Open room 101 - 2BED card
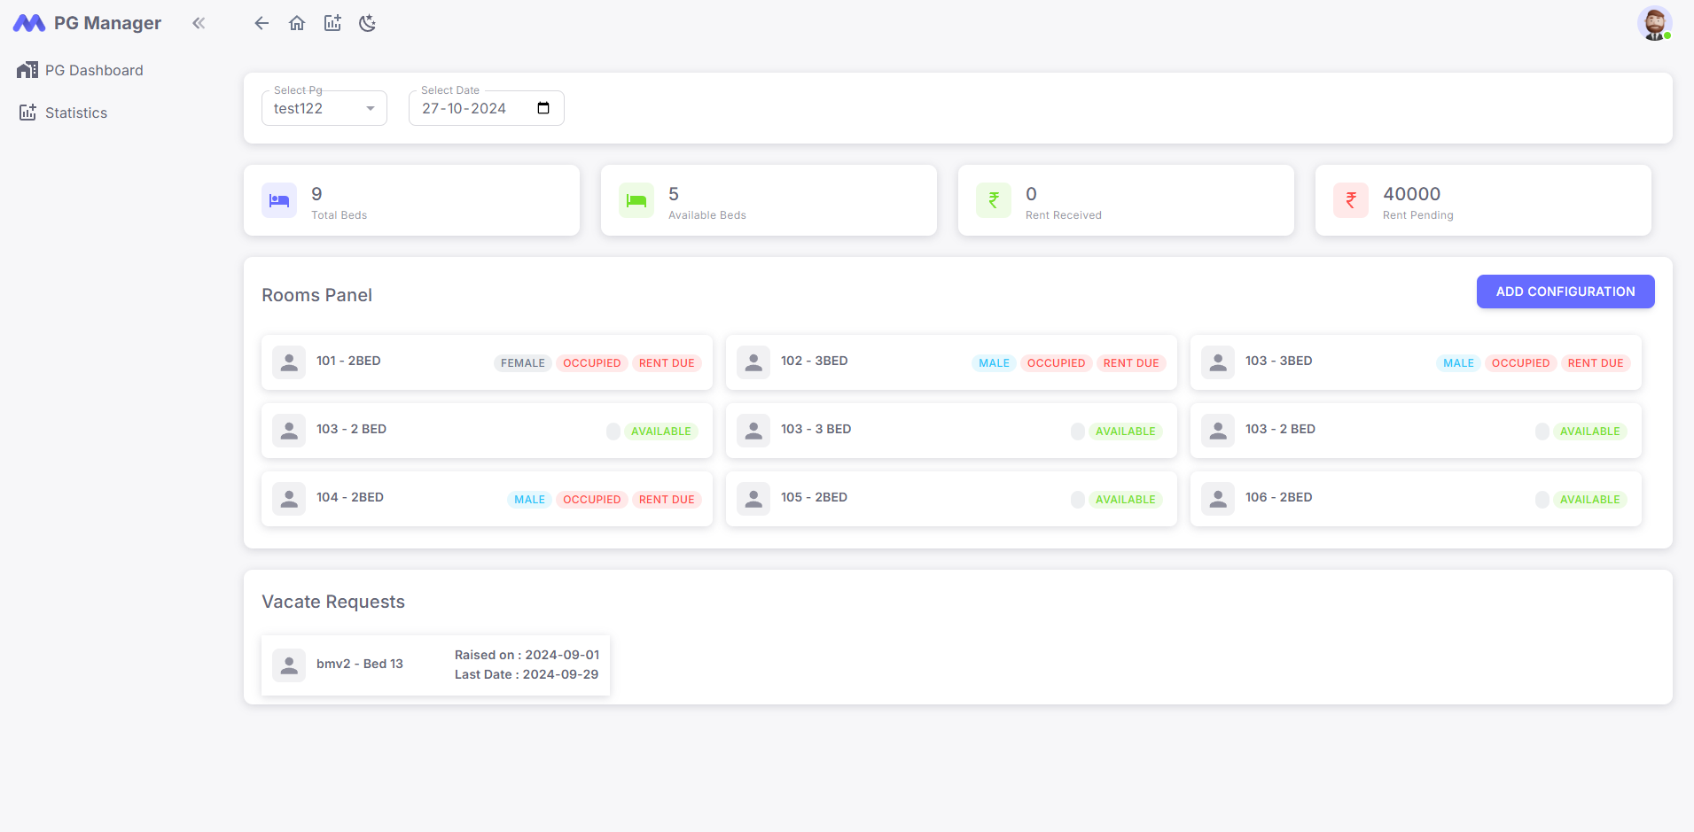 coord(487,362)
